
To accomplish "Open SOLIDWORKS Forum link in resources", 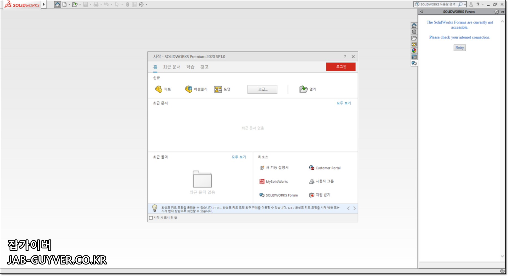I will pyautogui.click(x=279, y=195).
